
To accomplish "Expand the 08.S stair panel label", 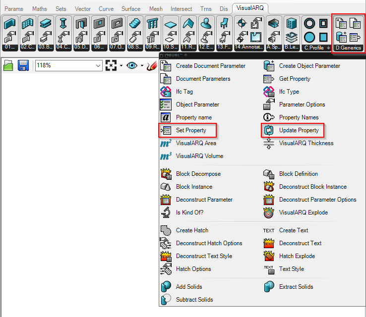I will click(135, 47).
